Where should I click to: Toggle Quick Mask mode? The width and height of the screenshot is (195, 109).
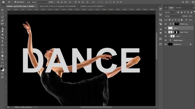[2, 74]
